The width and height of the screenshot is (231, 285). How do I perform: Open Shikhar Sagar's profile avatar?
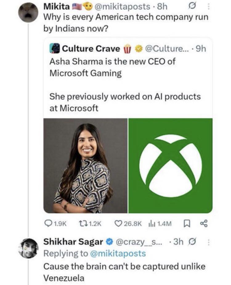click(x=28, y=248)
